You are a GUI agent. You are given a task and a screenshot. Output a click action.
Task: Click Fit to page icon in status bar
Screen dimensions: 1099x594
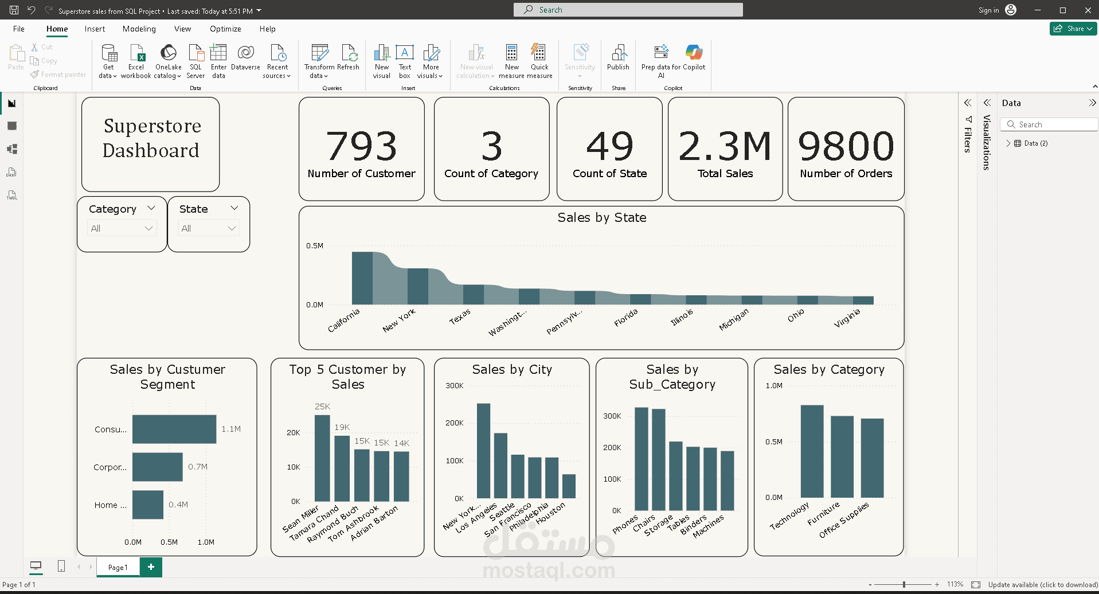[x=976, y=585]
